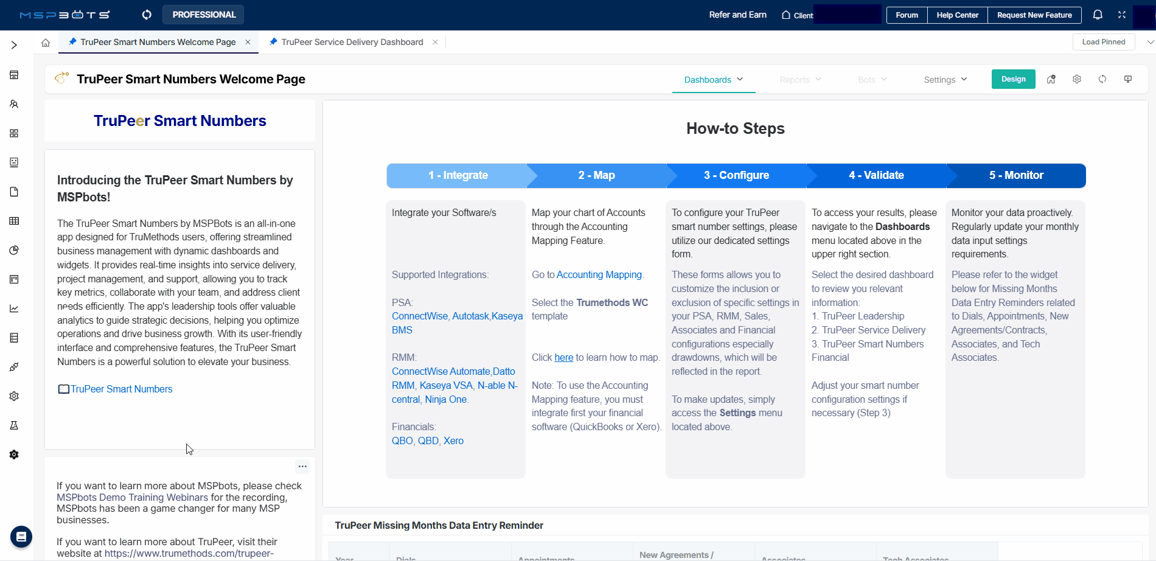Click the Help Center button

click(957, 15)
